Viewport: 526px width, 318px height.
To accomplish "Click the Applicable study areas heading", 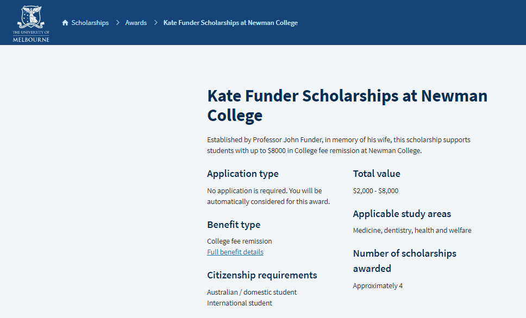I will (402, 214).
